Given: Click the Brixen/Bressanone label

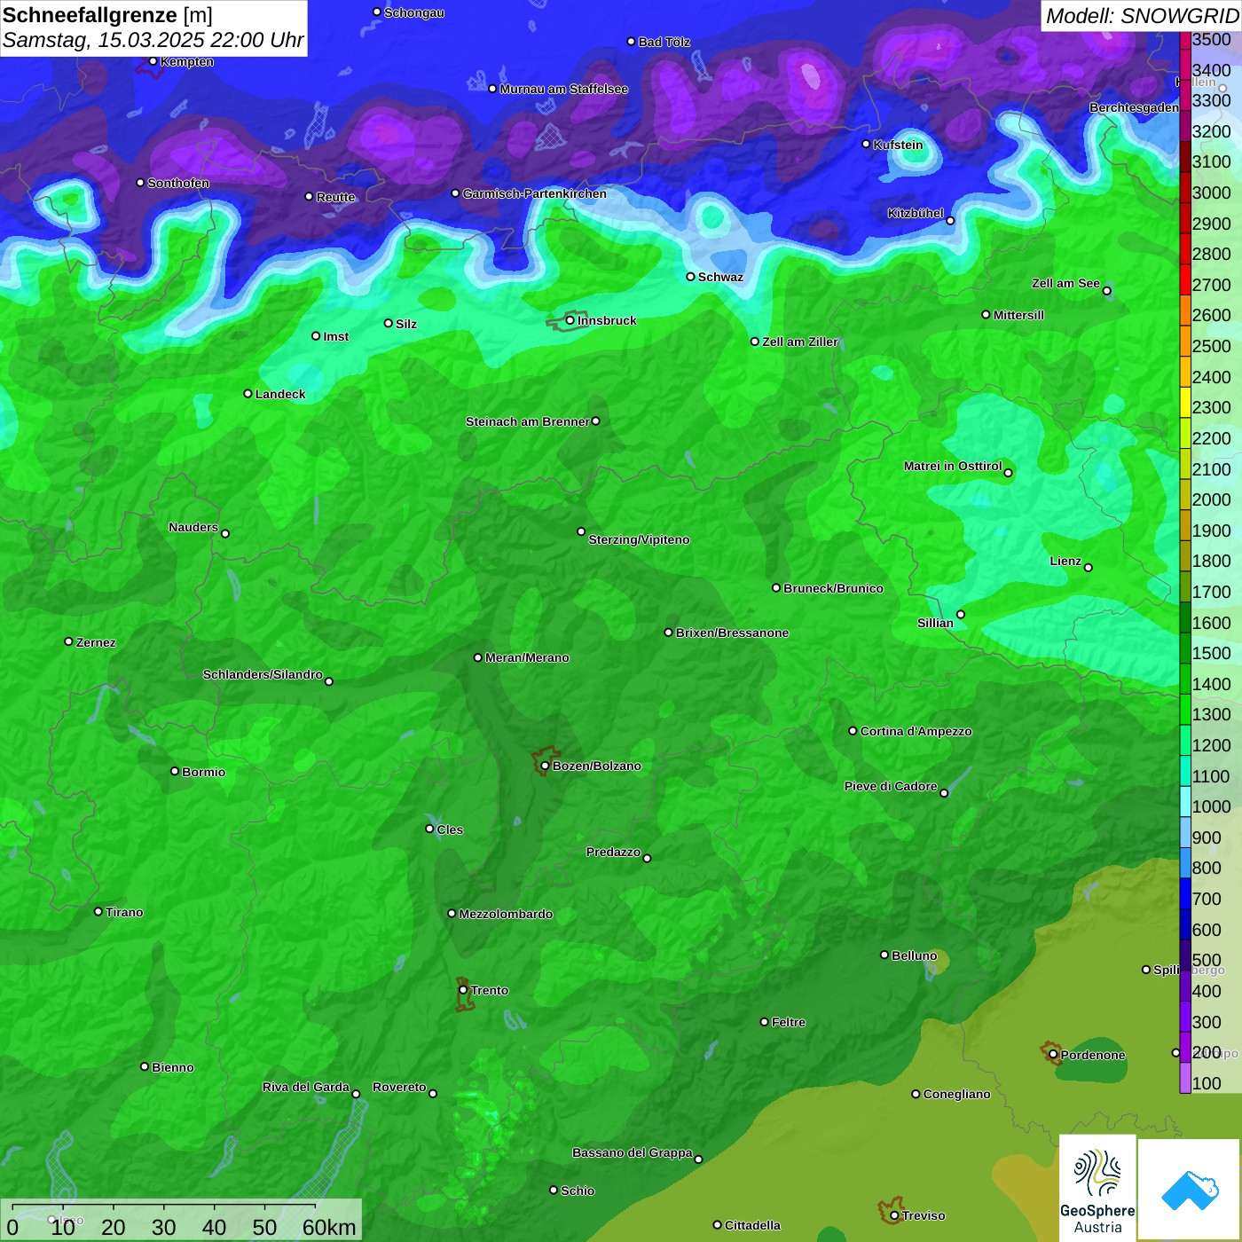Looking at the screenshot, I should (x=732, y=633).
